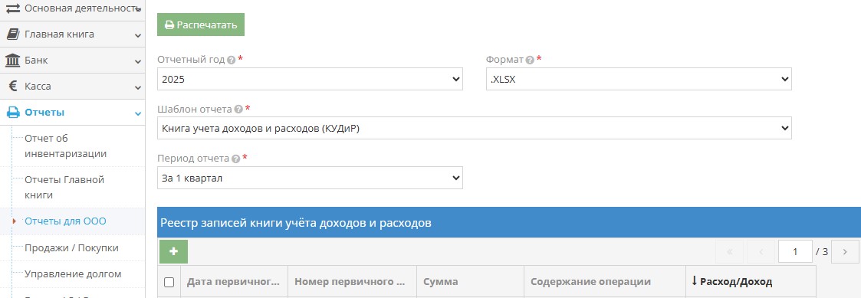This screenshot has height=298, width=861.
Task: Expand the Главная книга chevron
Action: (138, 35)
